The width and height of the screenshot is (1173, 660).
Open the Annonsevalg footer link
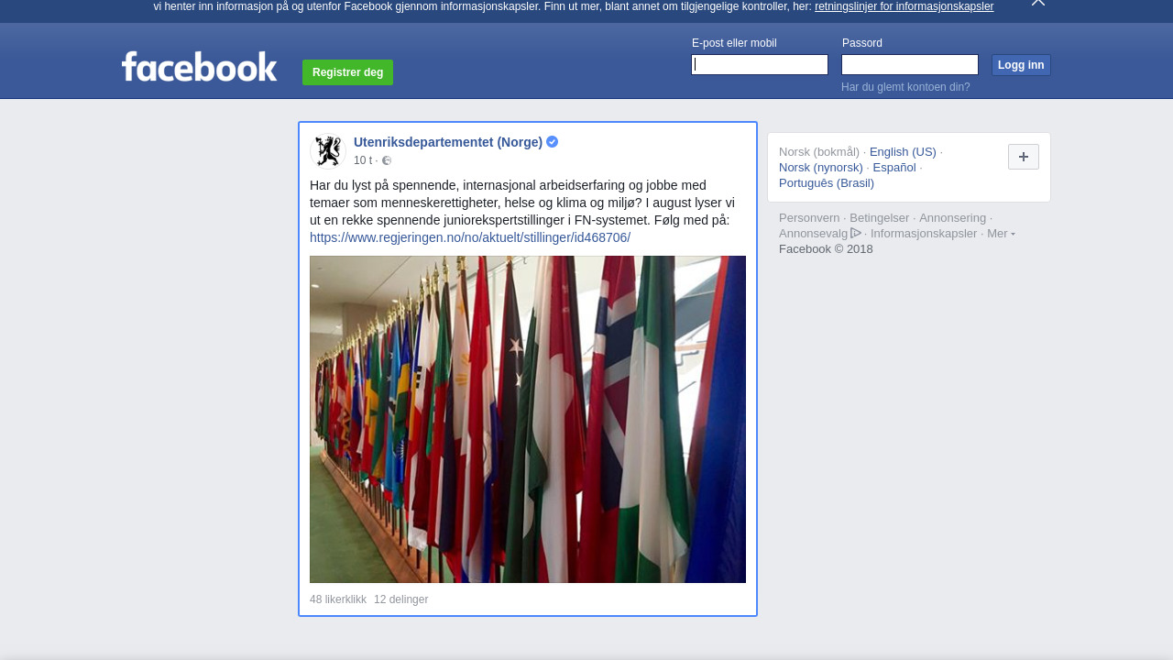[814, 234]
